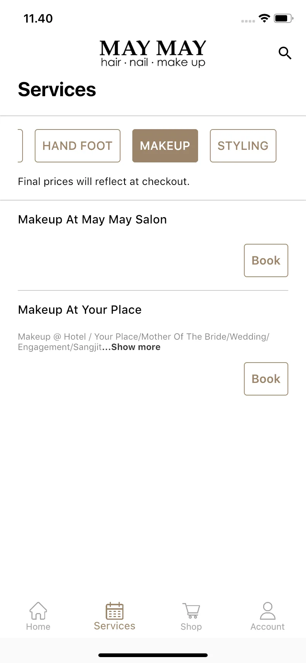The height and width of the screenshot is (663, 306).
Task: Tap the Services calendar icon
Action: click(x=115, y=611)
